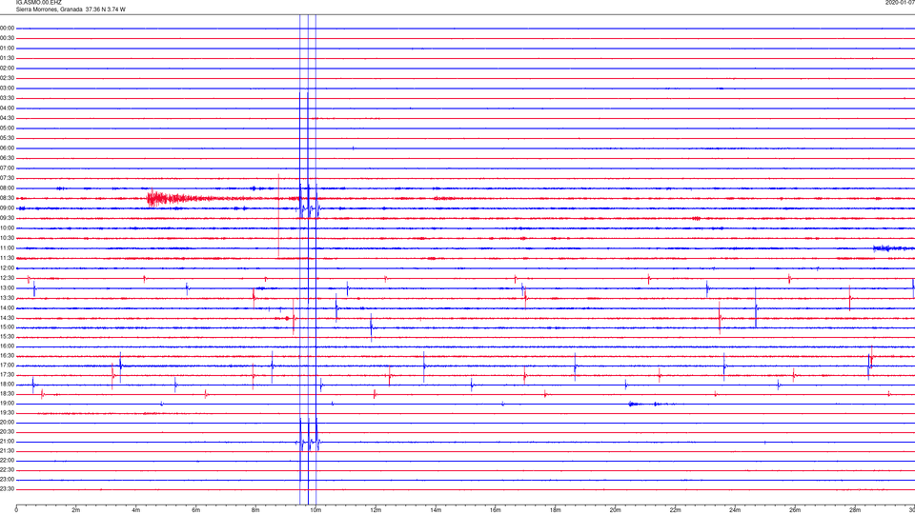Screen dimensions: 915x514
Task: Click the 20m axis tick label
Action: click(615, 510)
